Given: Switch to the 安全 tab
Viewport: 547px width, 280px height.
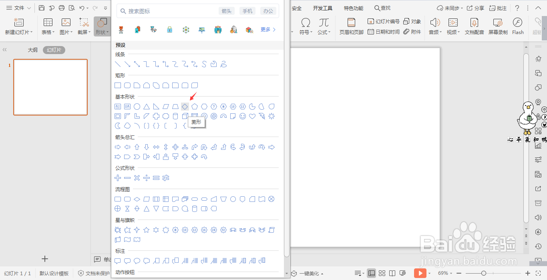Looking at the screenshot, I should coord(297,8).
